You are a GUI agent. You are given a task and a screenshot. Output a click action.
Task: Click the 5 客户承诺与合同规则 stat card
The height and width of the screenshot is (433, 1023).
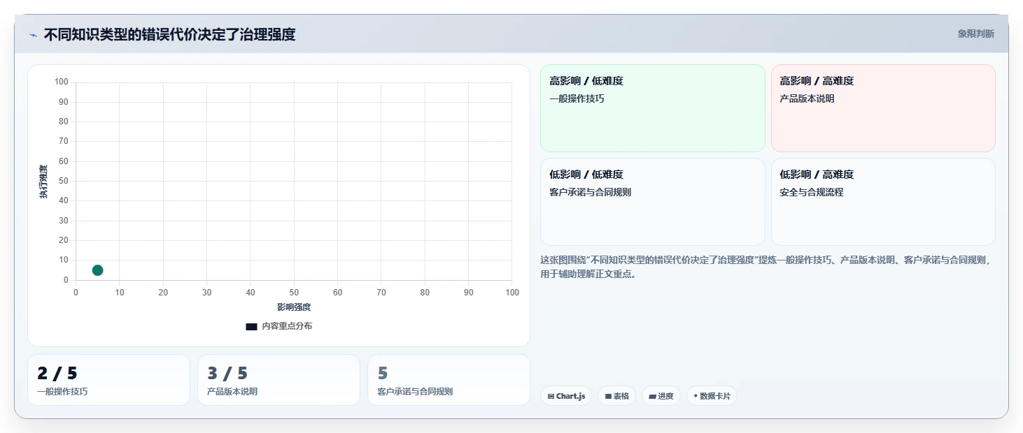click(449, 380)
